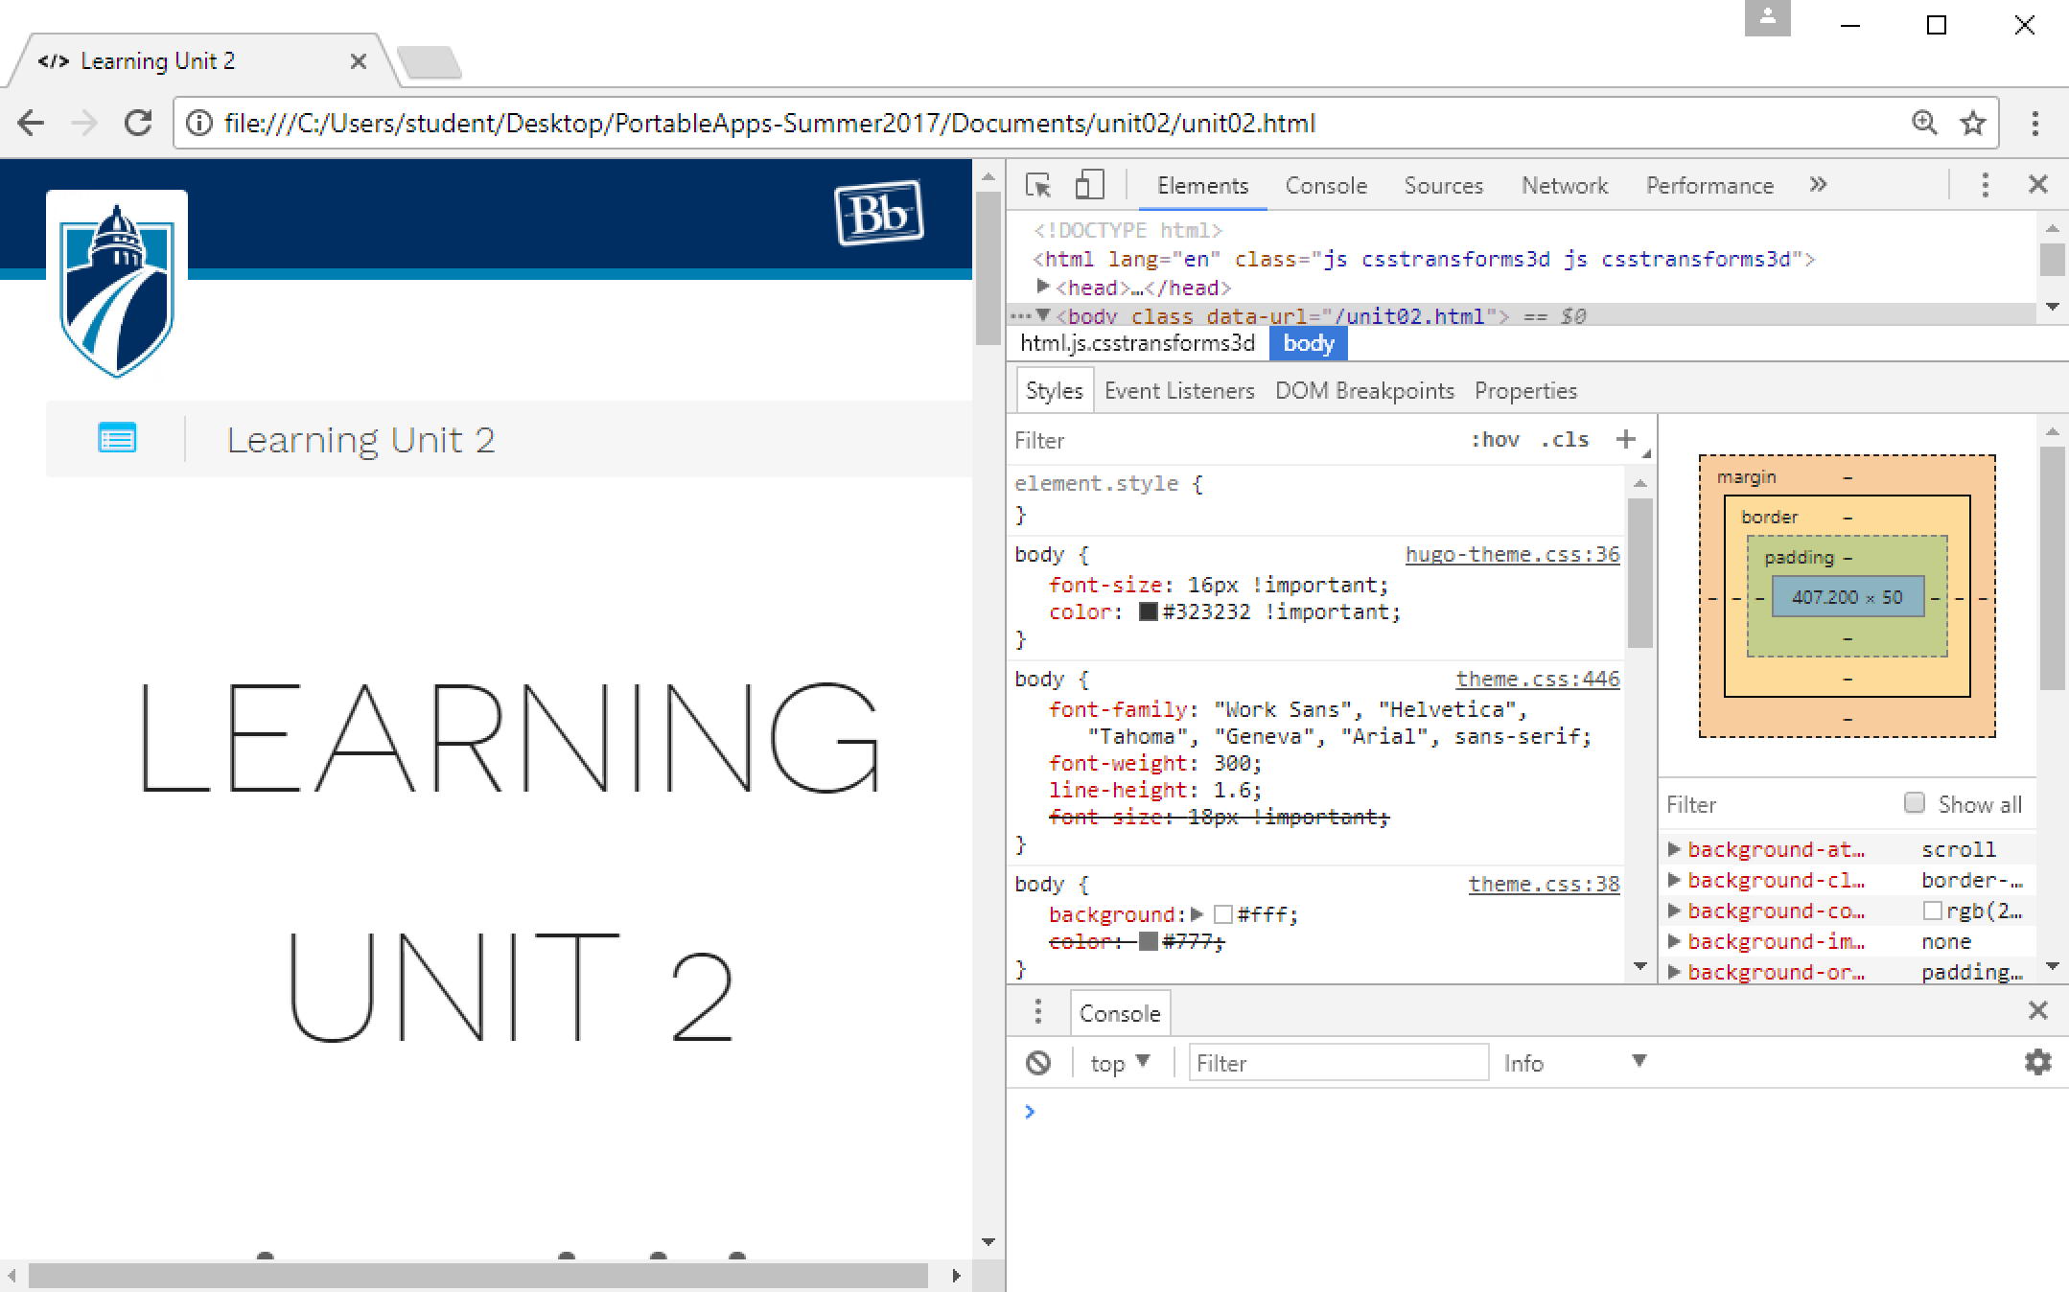
Task: Reload the page
Action: (138, 123)
